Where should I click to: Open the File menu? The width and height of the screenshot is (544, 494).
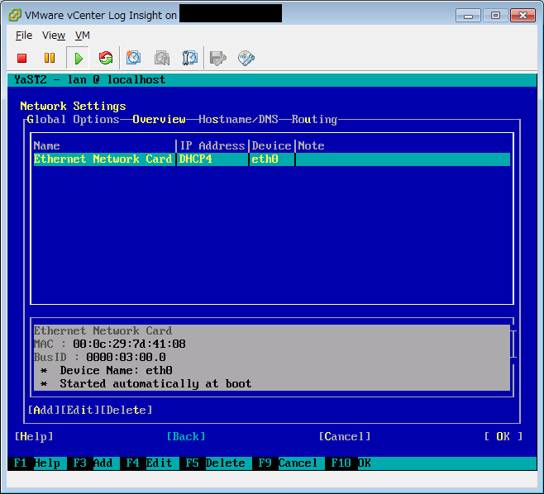pyautogui.click(x=24, y=36)
